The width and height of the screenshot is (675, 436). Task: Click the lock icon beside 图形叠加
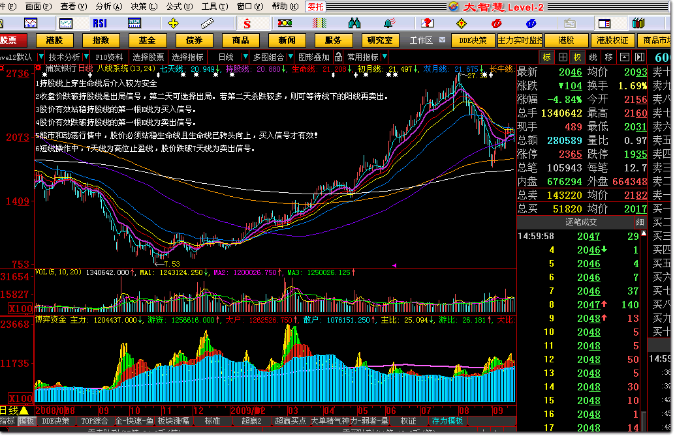[339, 57]
